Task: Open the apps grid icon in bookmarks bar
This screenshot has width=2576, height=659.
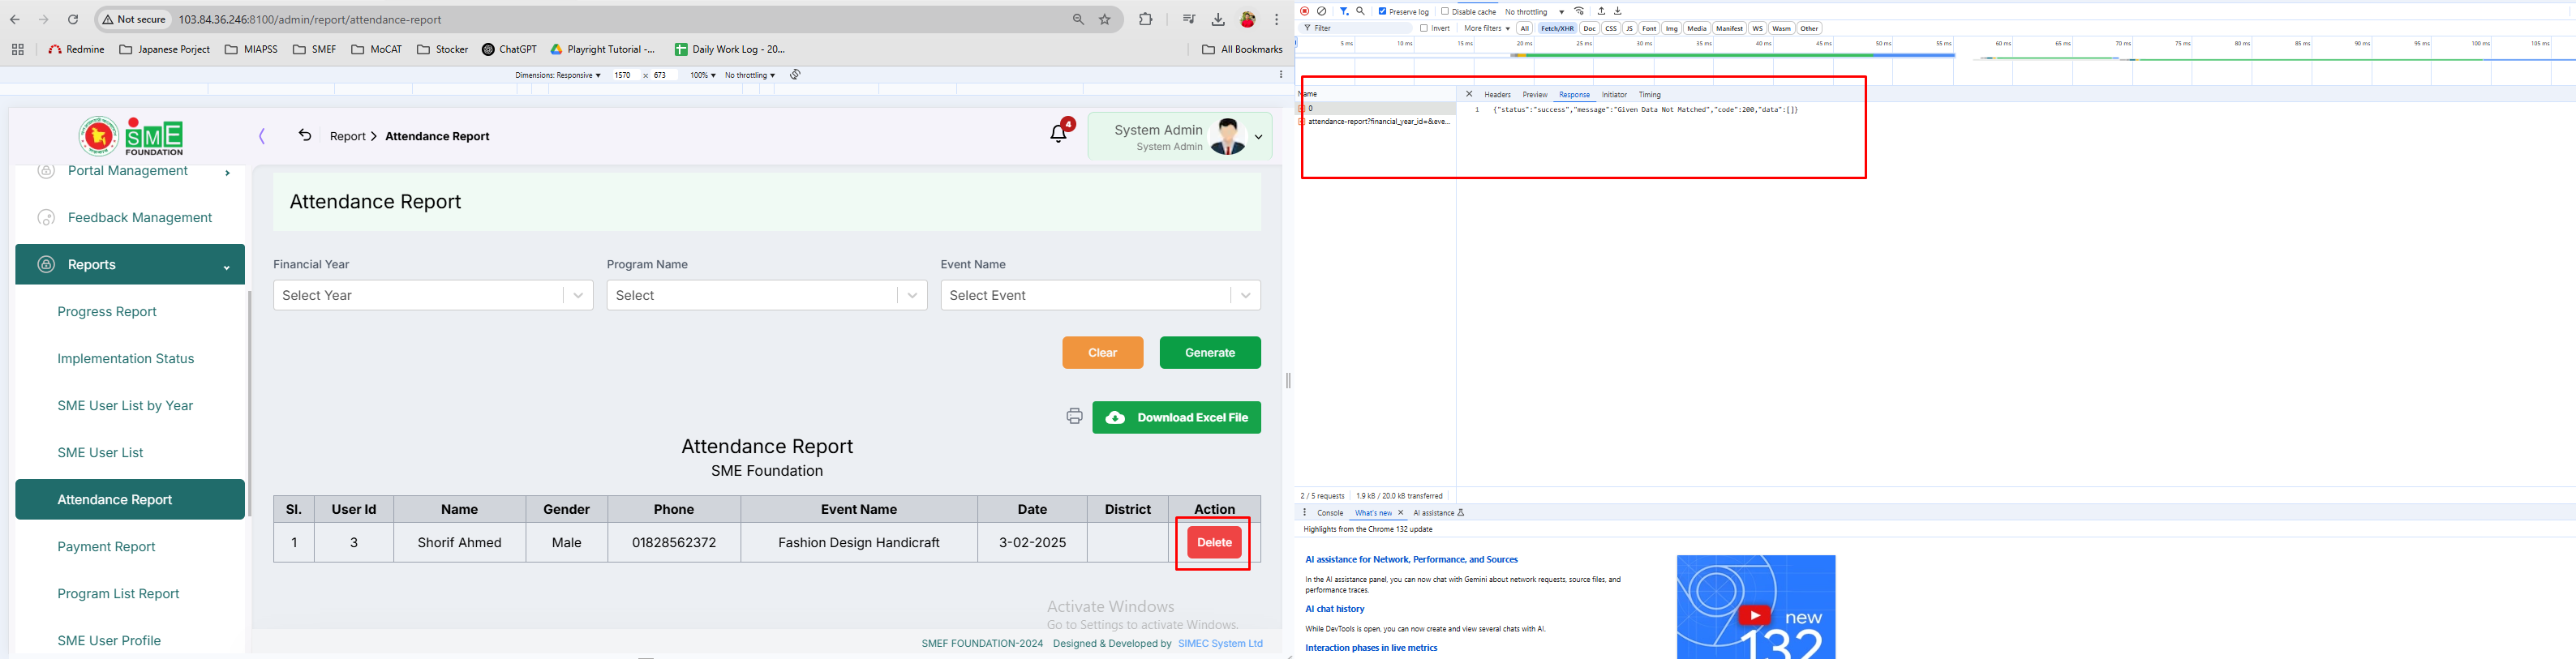Action: point(18,49)
